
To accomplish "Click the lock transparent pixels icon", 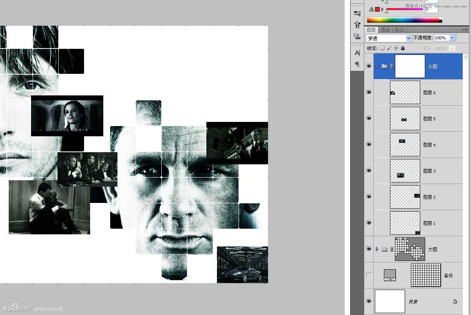I will click(382, 48).
